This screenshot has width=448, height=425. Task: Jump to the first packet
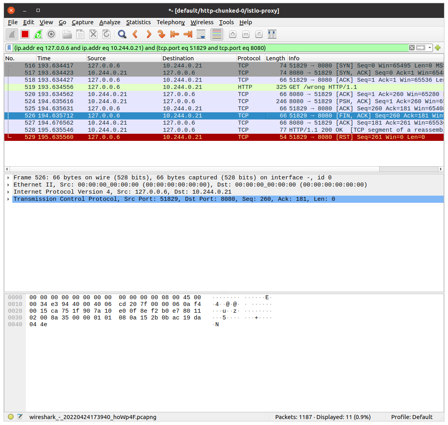tap(174, 34)
